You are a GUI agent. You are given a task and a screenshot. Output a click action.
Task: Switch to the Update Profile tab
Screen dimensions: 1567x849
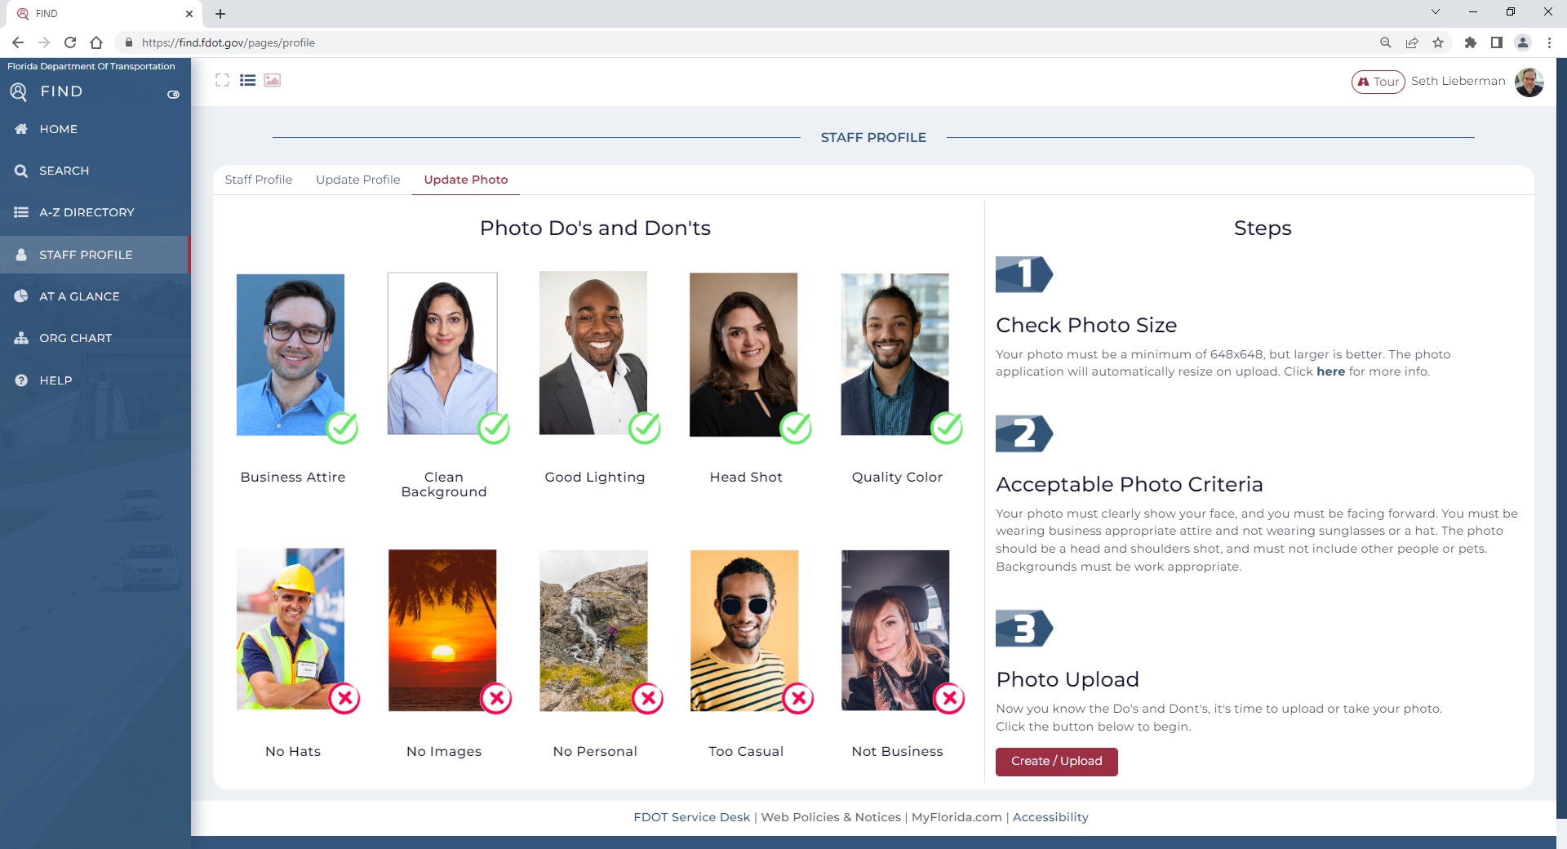(x=357, y=180)
